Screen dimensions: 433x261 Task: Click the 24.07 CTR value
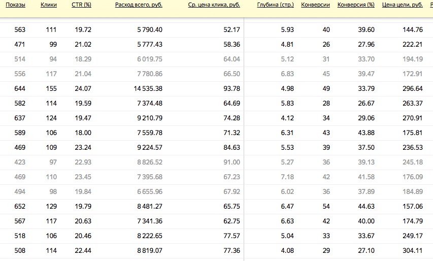tap(83, 89)
